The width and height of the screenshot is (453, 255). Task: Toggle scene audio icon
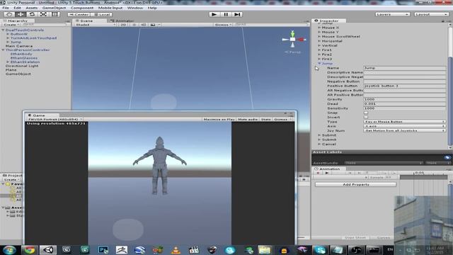point(143,25)
